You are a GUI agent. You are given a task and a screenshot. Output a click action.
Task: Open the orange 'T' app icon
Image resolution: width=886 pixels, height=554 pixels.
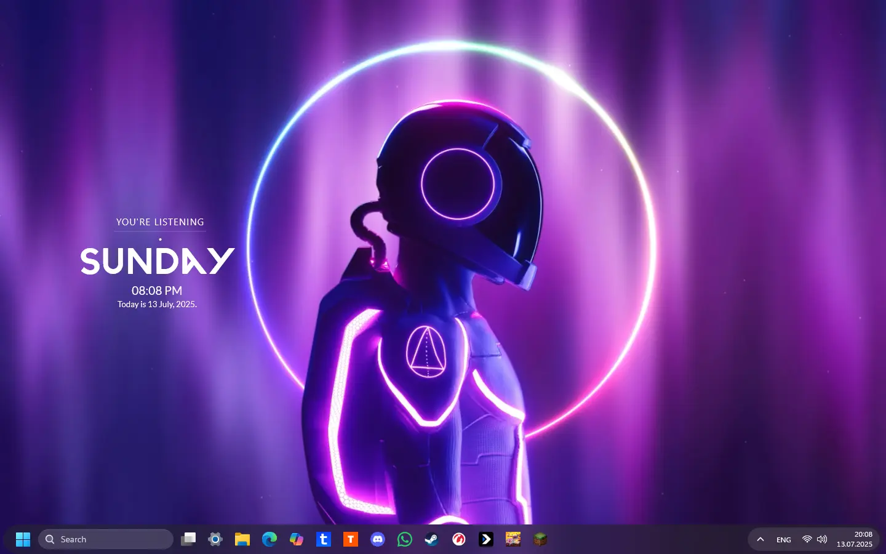(x=351, y=539)
